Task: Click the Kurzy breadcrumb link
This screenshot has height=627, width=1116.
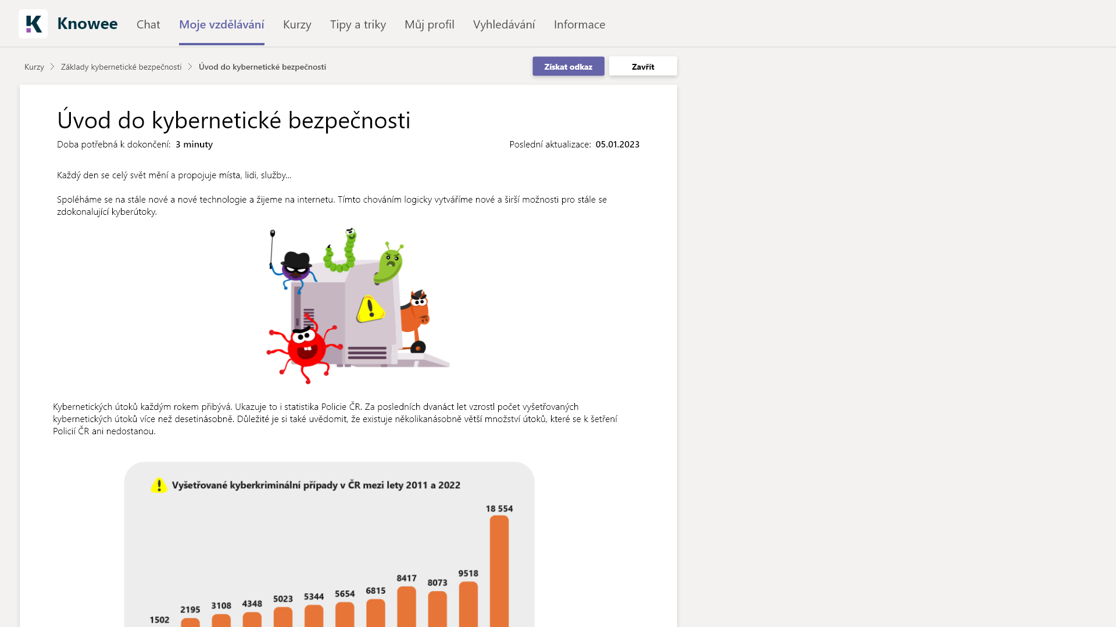Action: click(x=34, y=67)
